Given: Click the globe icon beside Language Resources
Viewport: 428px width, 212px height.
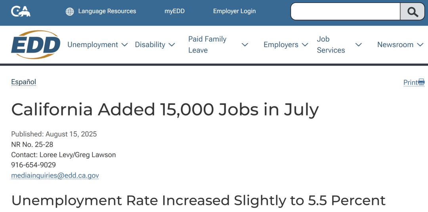Looking at the screenshot, I should 70,11.
